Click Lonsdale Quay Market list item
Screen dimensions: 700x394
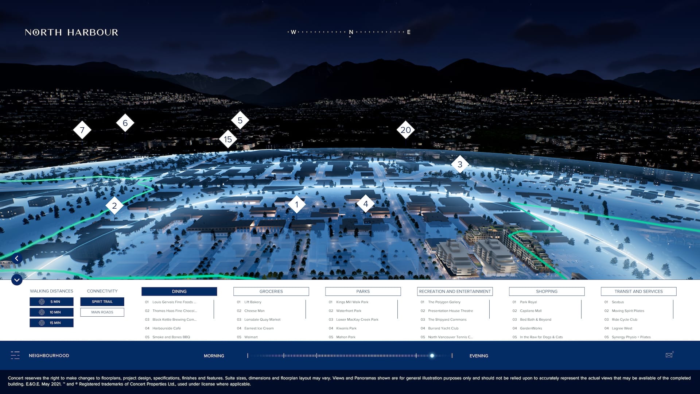(x=262, y=320)
